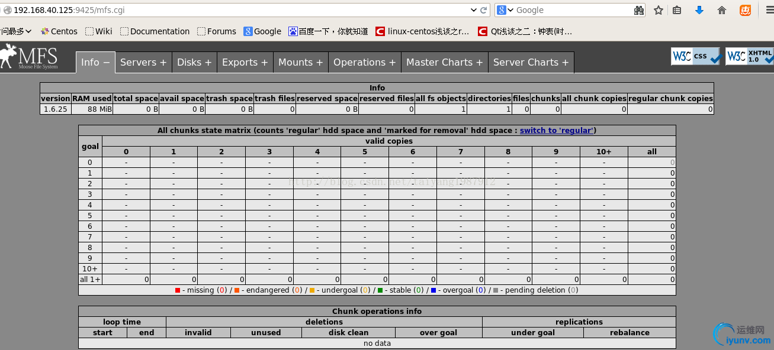774x350 pixels.
Task: Open the URL history dropdown arrow
Action: [473, 10]
